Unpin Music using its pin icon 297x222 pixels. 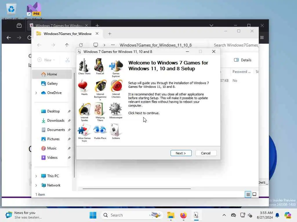point(69,148)
